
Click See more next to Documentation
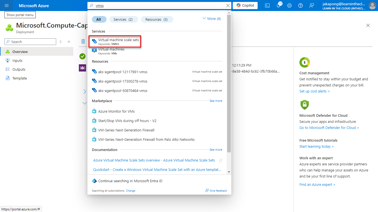pos(216,150)
